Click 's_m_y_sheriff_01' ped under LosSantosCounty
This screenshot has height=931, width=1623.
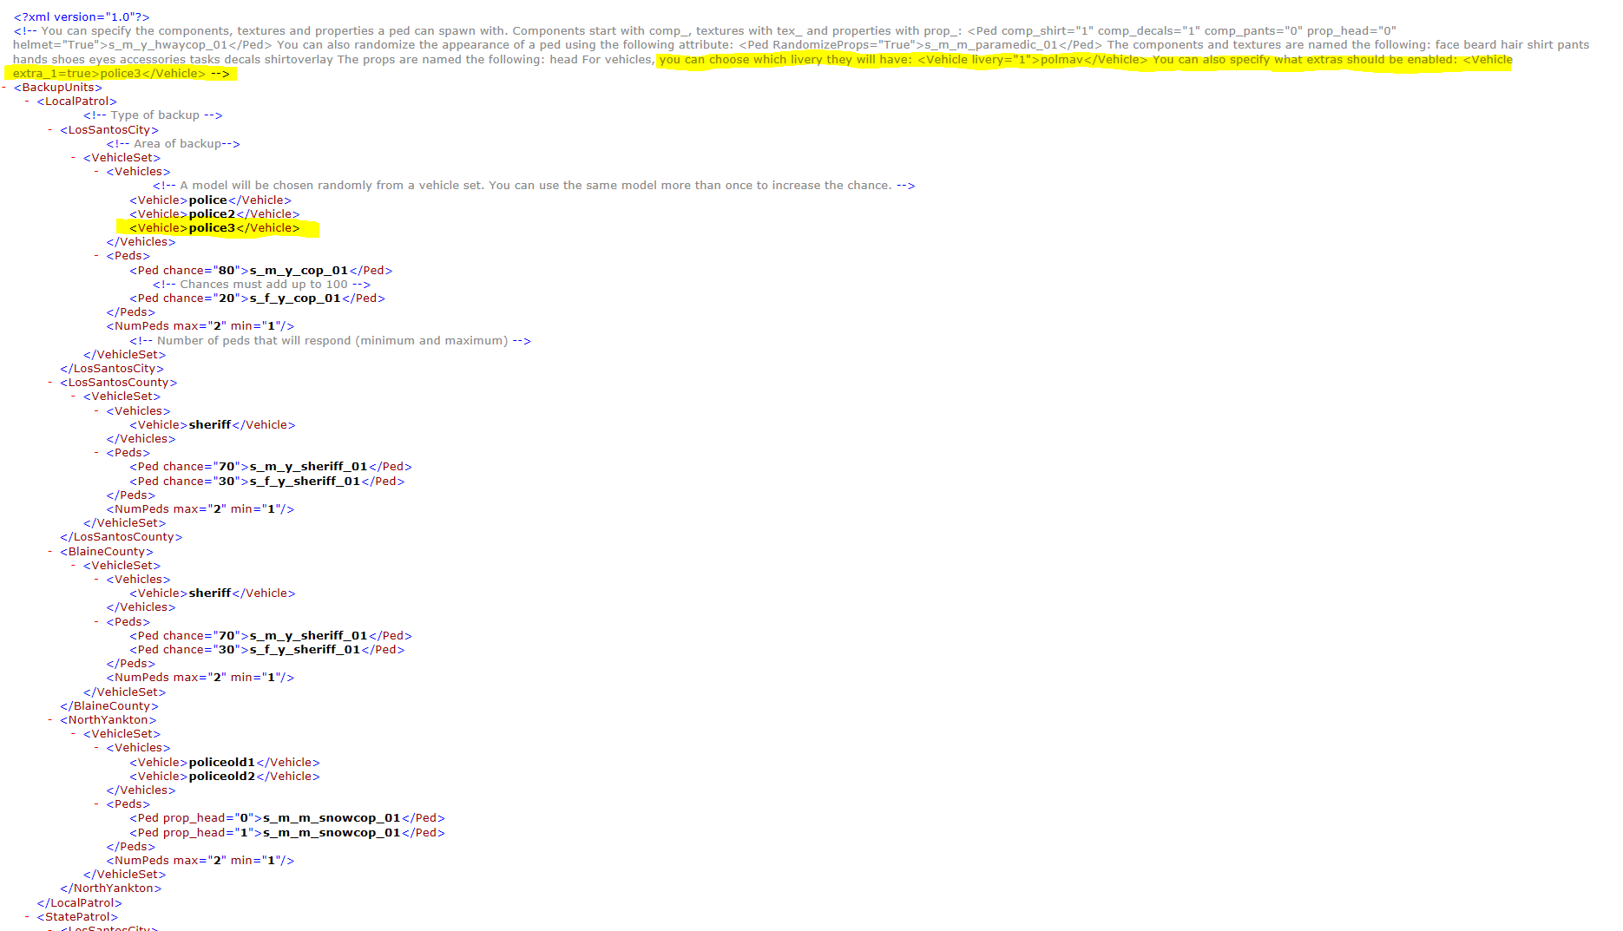tap(309, 467)
